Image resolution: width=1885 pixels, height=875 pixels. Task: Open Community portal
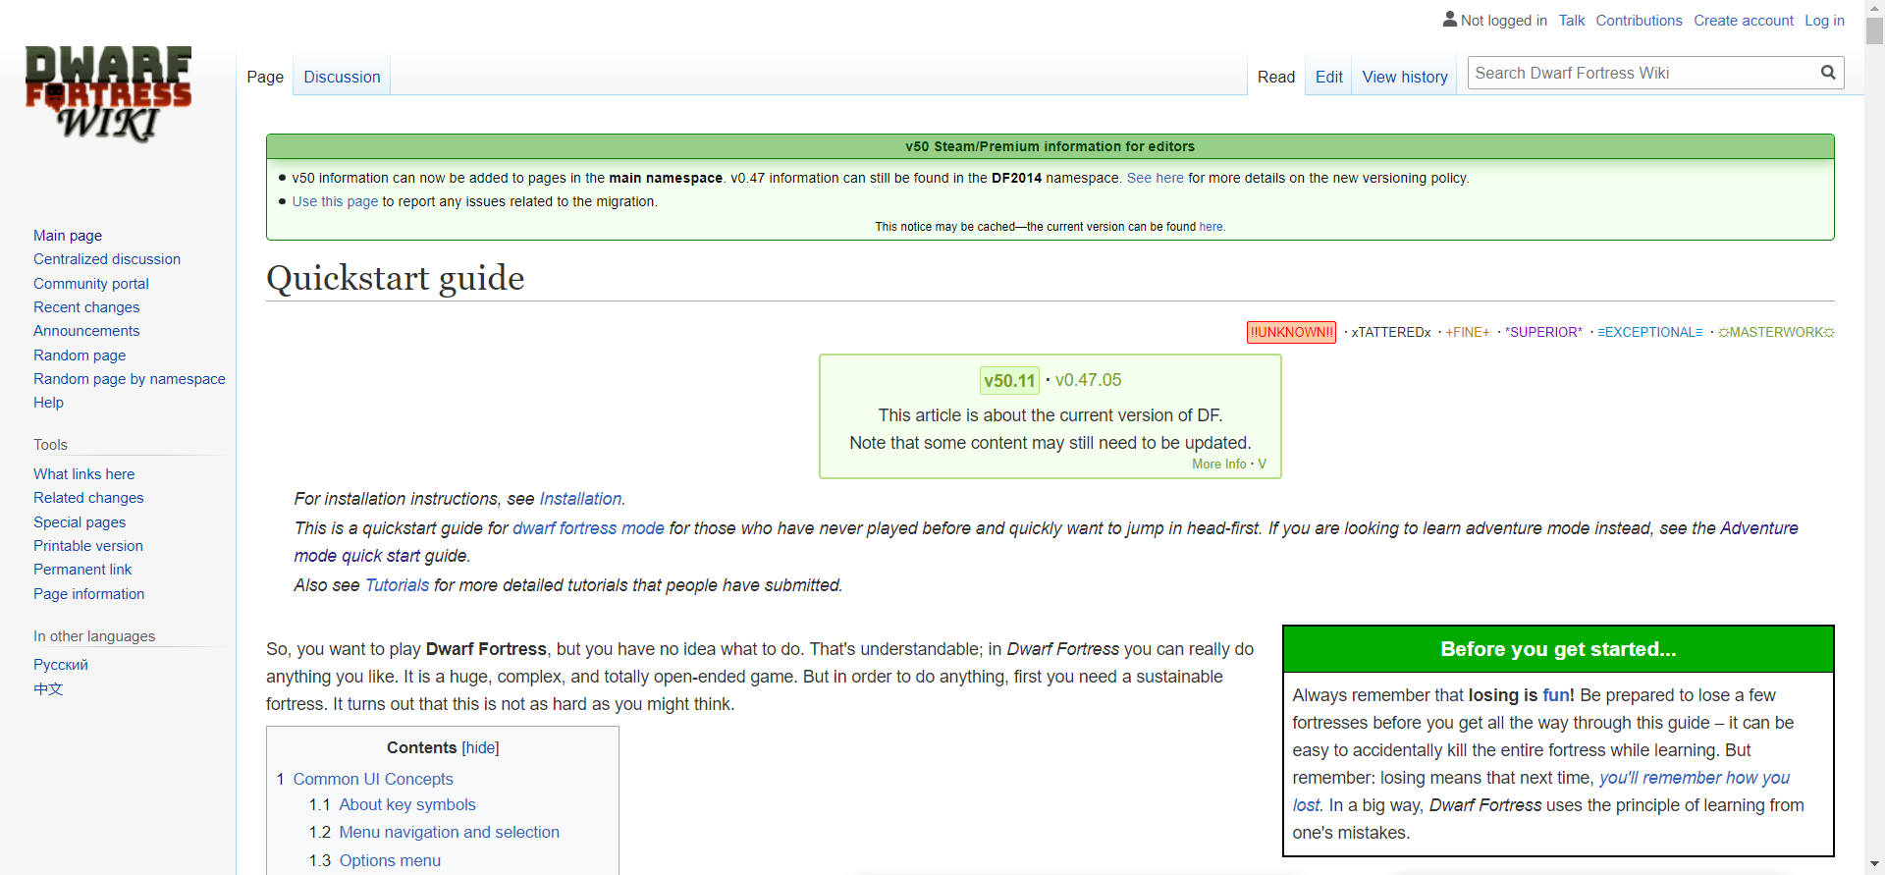pos(91,284)
